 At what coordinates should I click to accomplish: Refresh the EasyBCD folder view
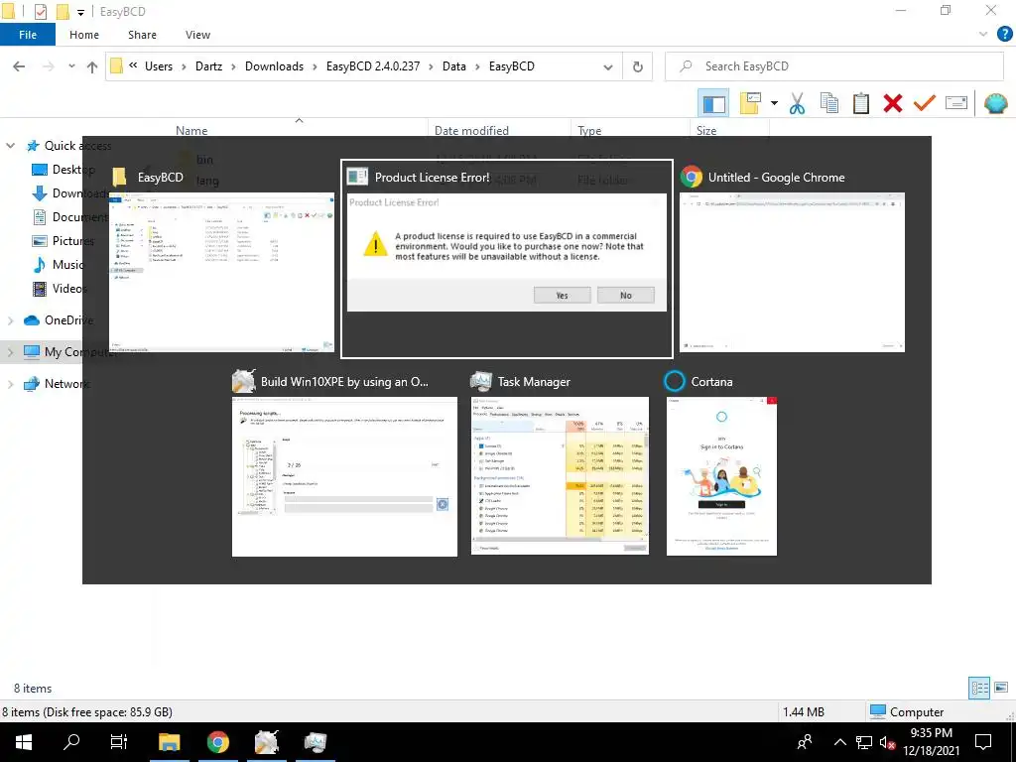click(638, 66)
